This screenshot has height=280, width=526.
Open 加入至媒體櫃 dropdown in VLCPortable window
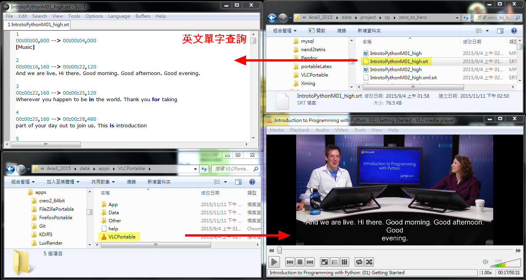[63, 182]
